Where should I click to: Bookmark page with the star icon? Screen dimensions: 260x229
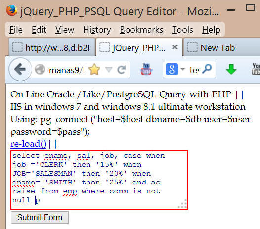(x=94, y=70)
